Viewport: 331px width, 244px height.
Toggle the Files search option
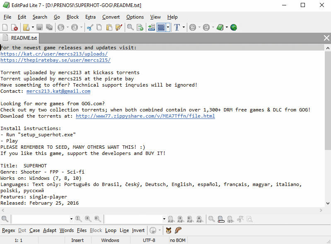[82, 230]
